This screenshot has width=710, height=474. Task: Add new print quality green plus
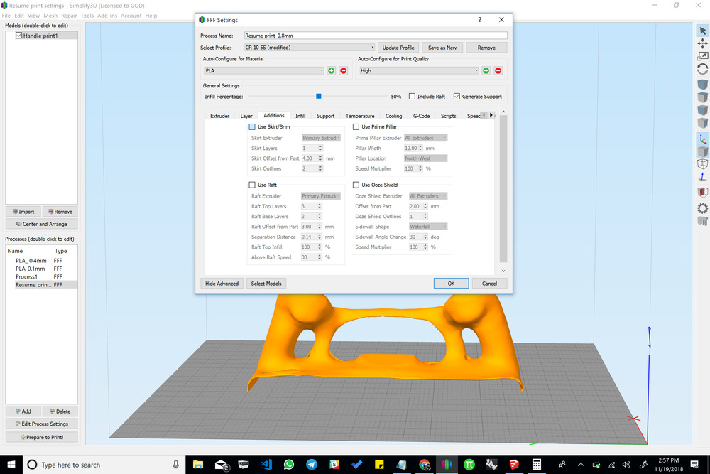click(x=486, y=70)
